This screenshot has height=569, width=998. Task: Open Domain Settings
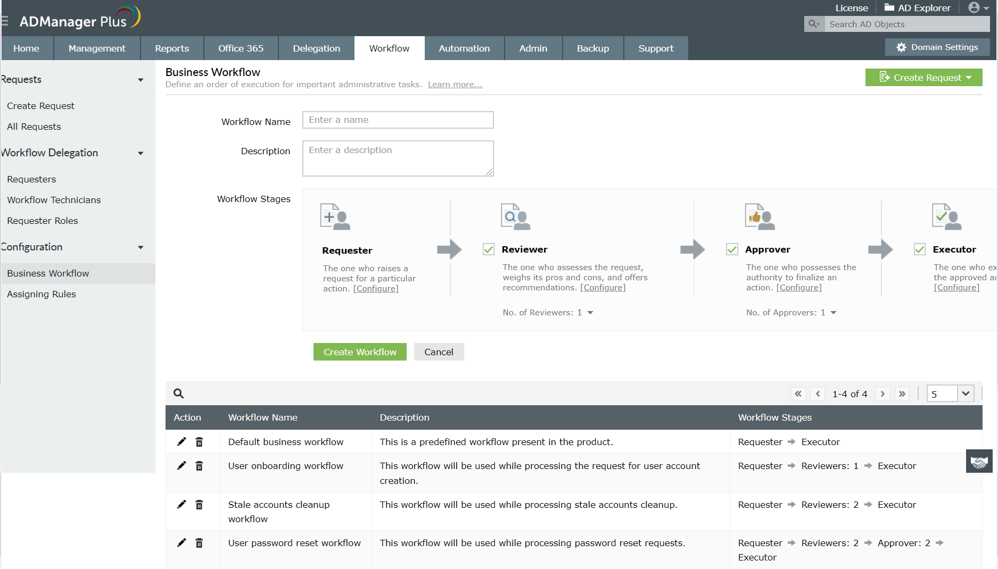pyautogui.click(x=937, y=47)
